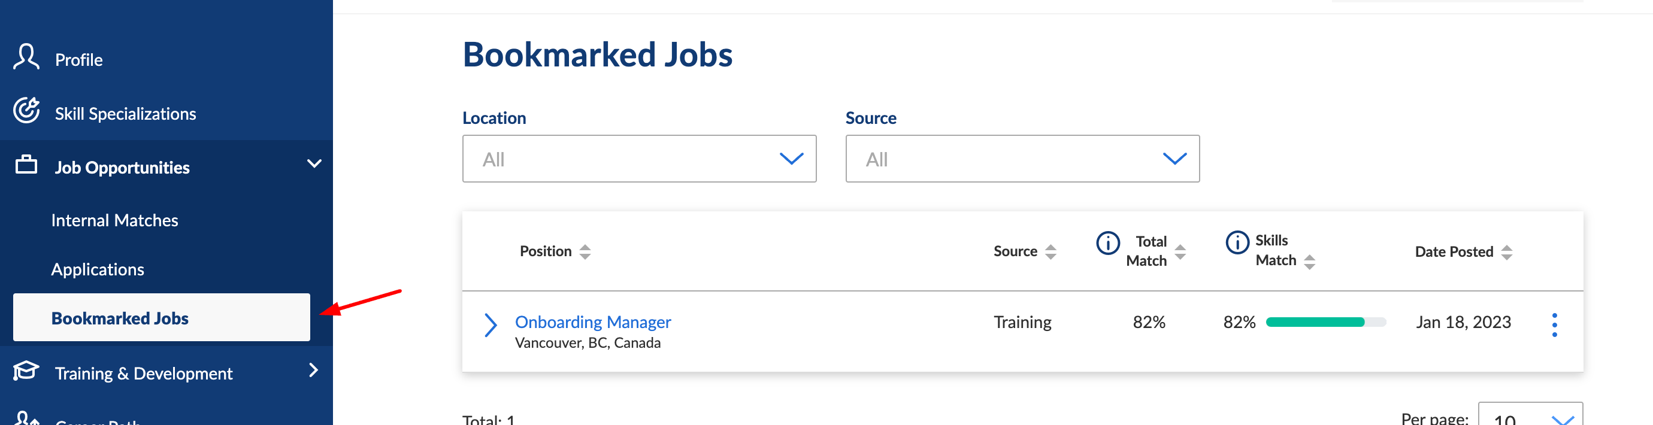Sort by Total Match percentage
This screenshot has width=1653, height=425.
1180,252
